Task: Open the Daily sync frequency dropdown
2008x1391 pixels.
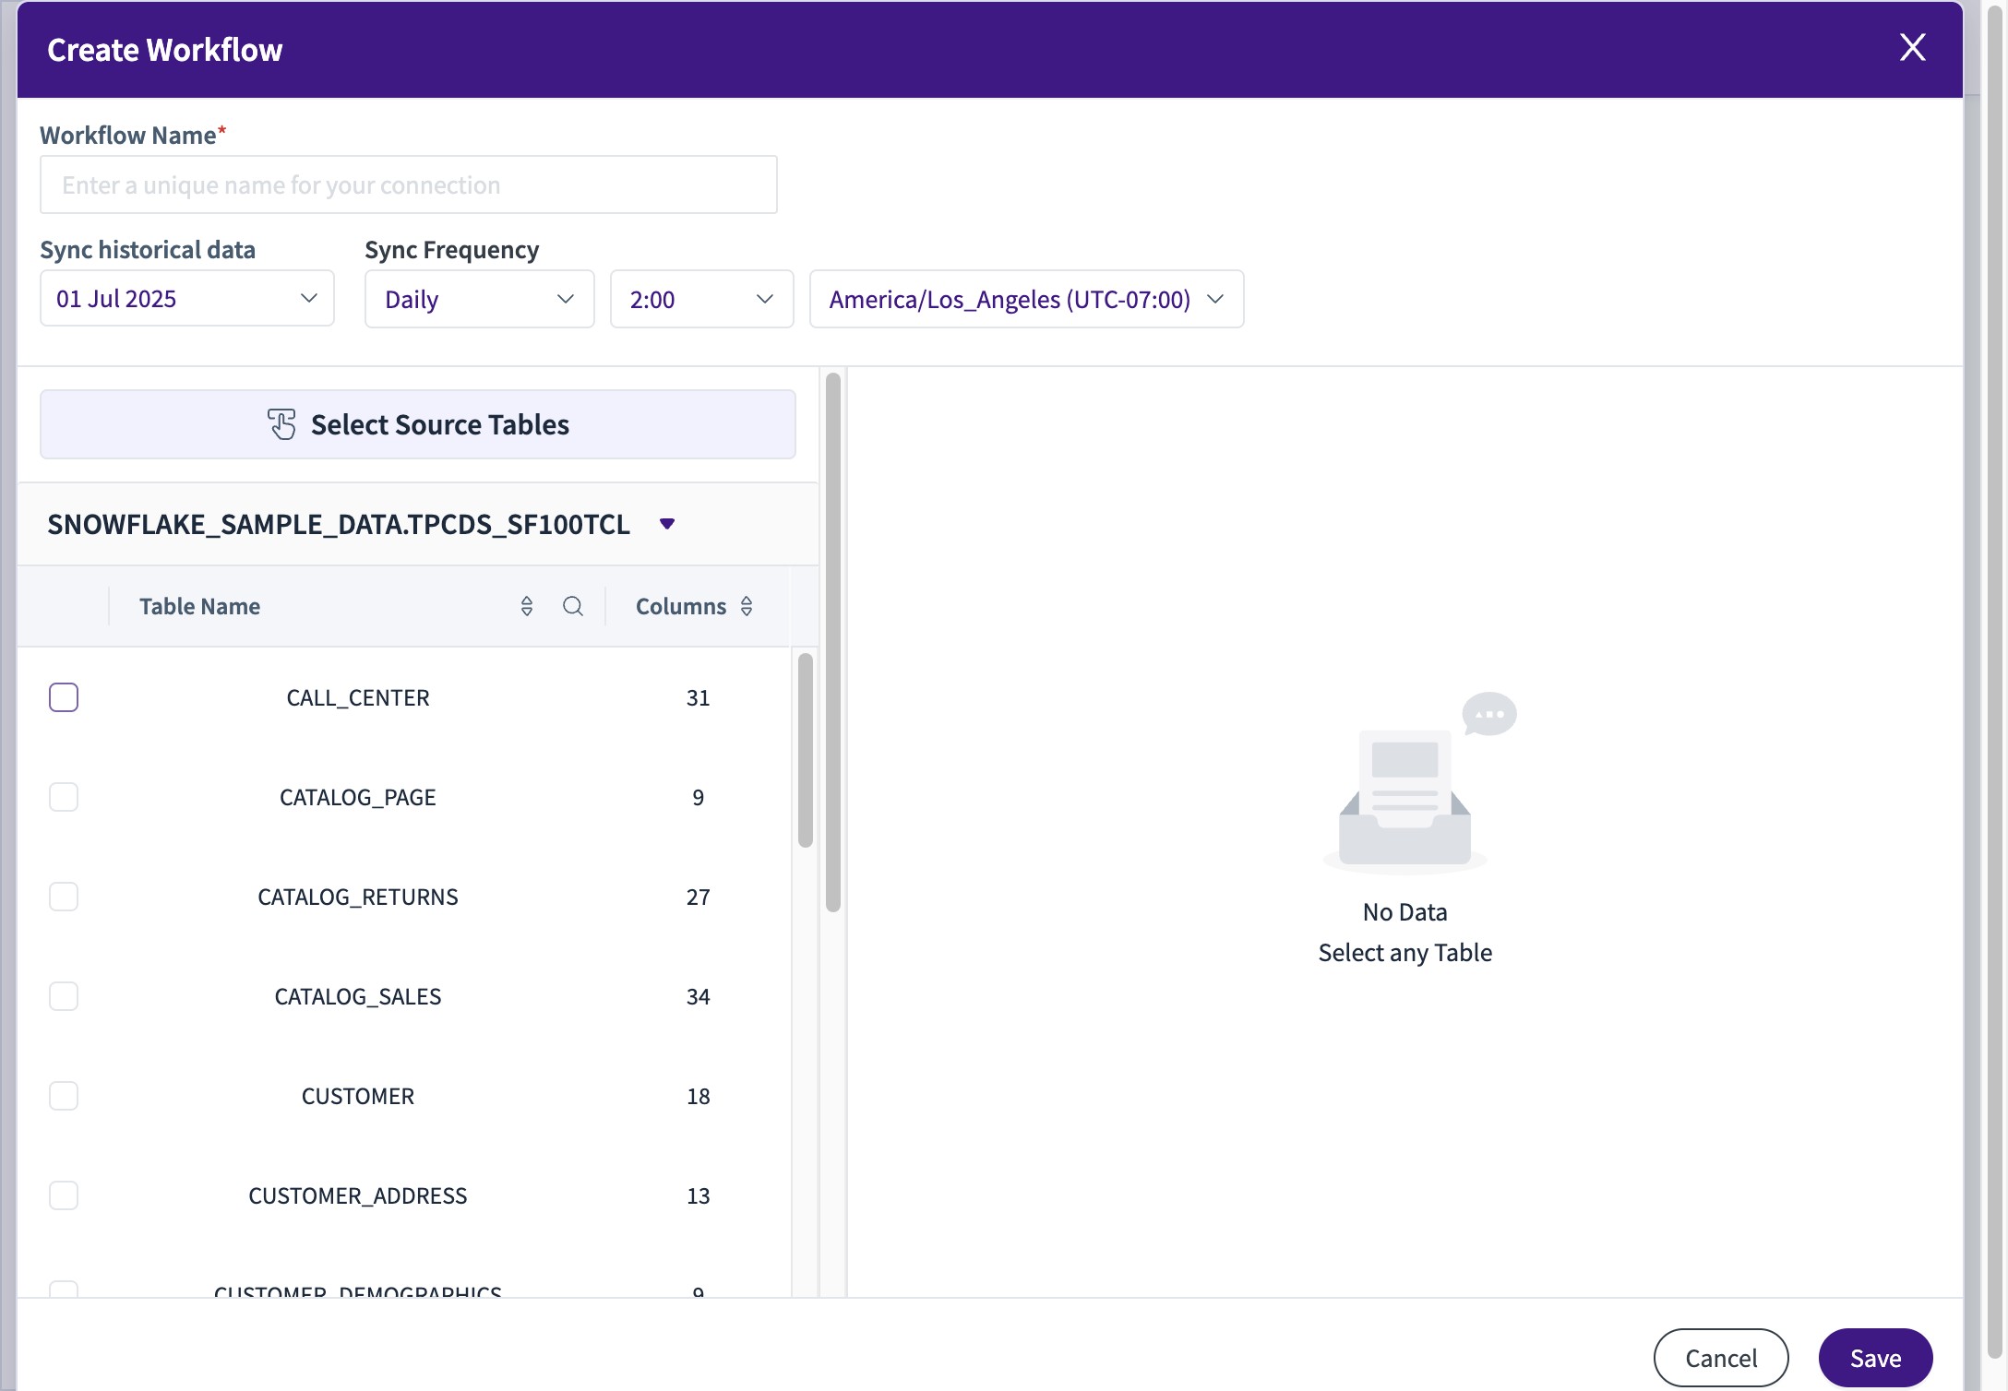Action: pos(479,299)
